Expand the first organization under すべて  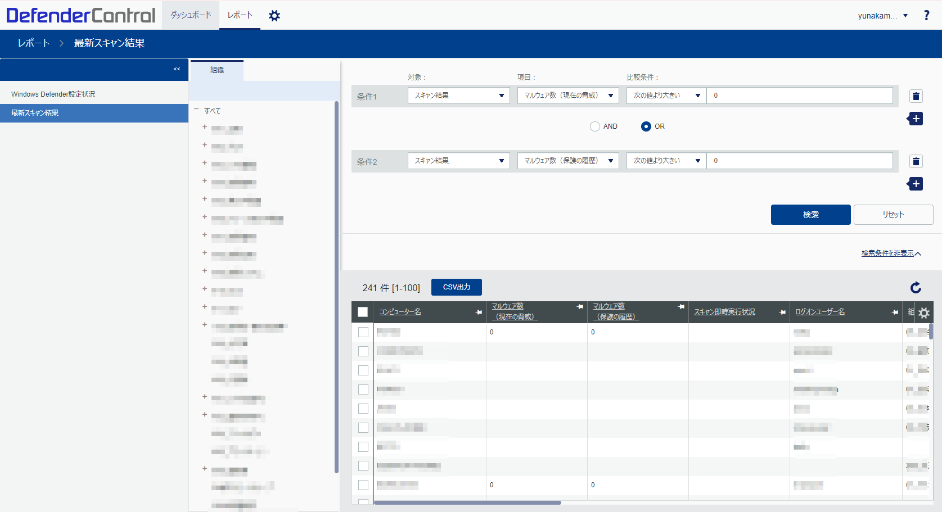[x=205, y=127]
